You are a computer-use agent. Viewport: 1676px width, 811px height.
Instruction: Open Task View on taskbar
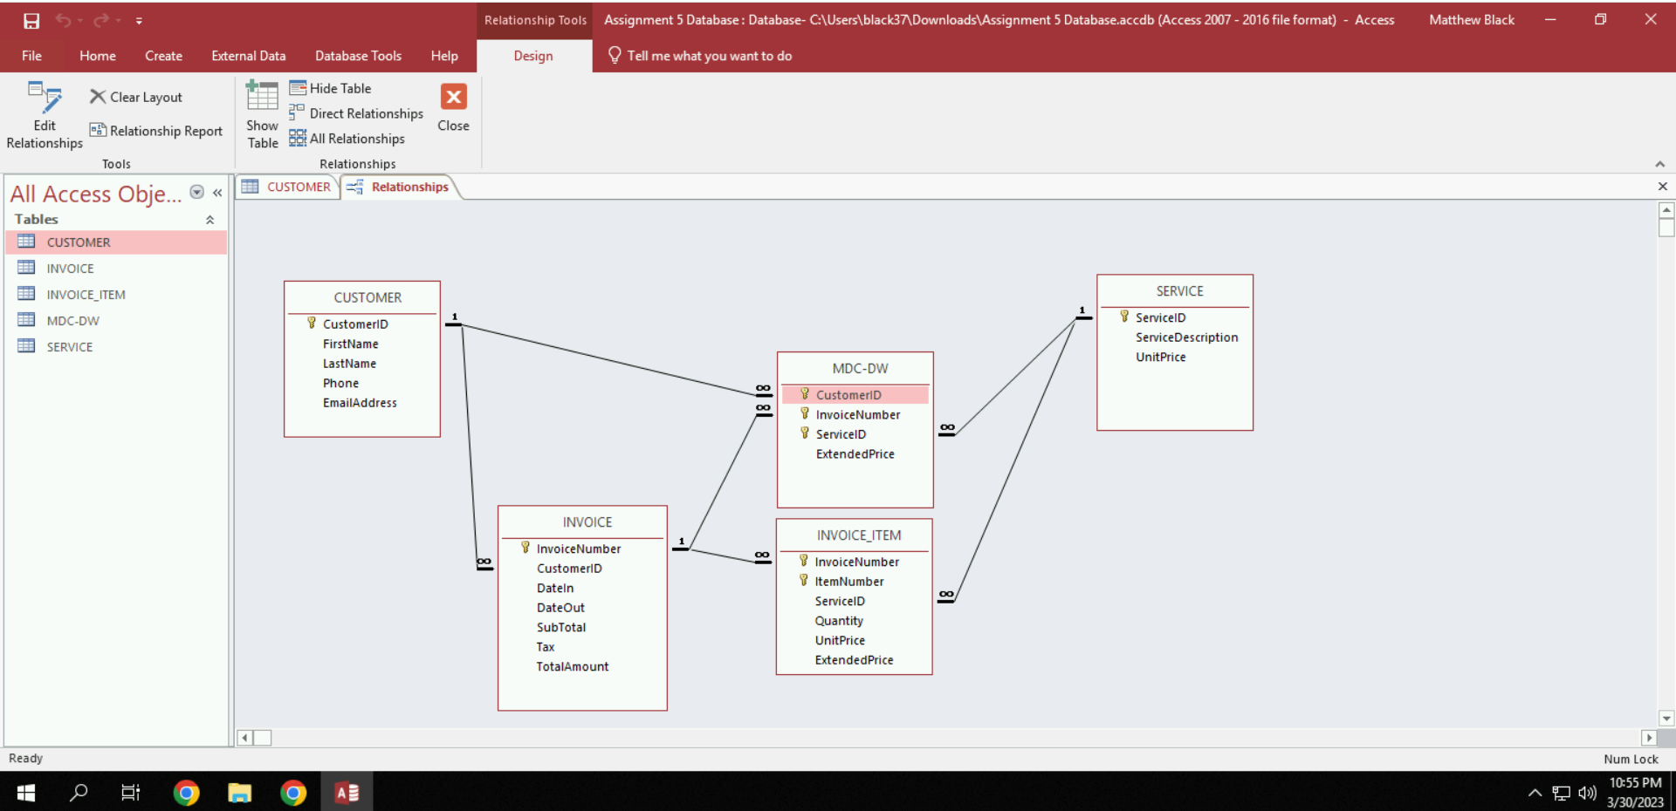(x=131, y=792)
